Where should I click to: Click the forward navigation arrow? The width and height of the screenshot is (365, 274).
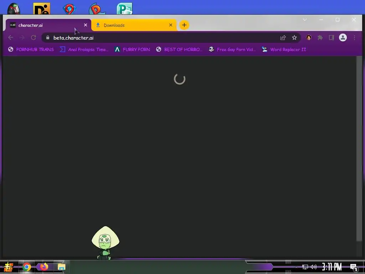click(22, 37)
